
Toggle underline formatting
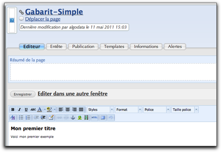pos(26,109)
